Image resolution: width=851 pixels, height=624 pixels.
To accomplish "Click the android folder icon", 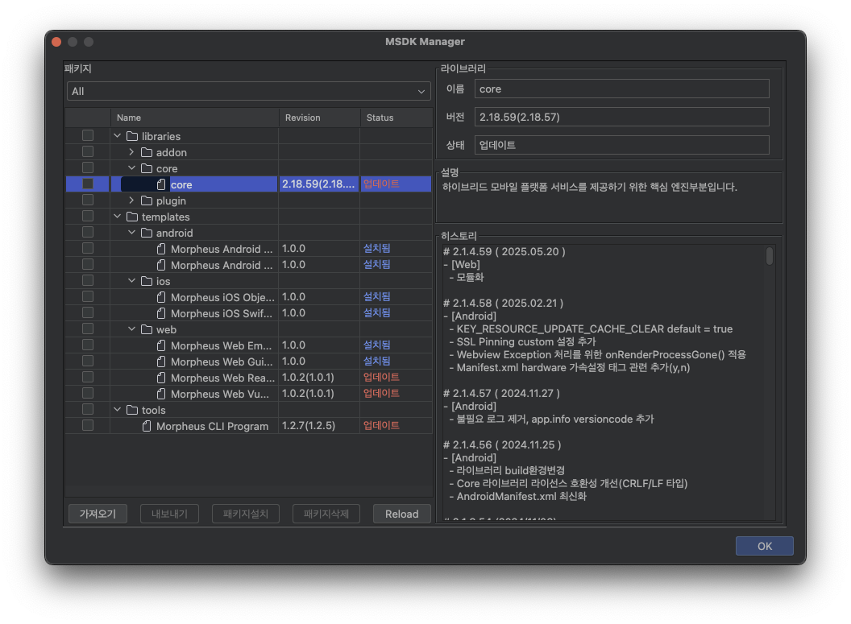I will click(147, 233).
